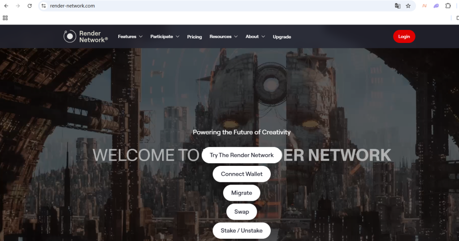459x241 pixels.
Task: Click the Swap button
Action: (x=242, y=212)
